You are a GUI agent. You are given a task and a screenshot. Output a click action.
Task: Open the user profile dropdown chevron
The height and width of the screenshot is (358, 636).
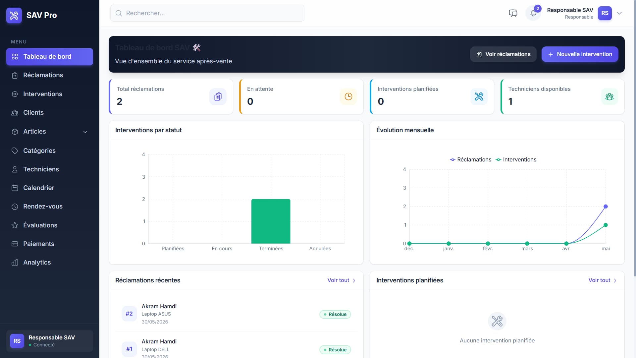(619, 13)
